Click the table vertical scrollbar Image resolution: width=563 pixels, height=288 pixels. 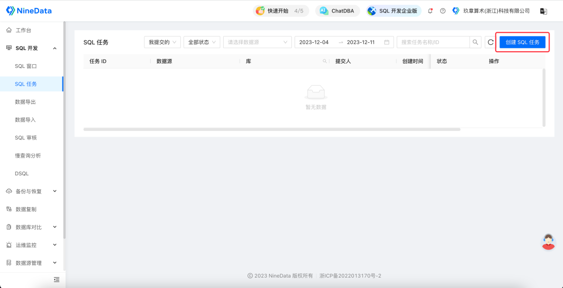[544, 98]
